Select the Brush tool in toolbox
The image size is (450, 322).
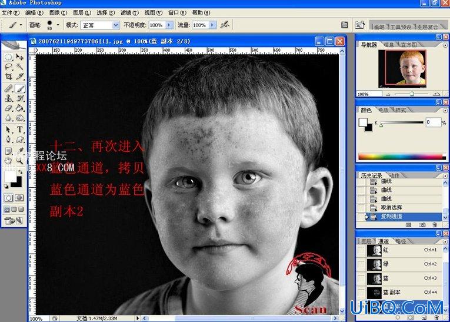point(19,88)
